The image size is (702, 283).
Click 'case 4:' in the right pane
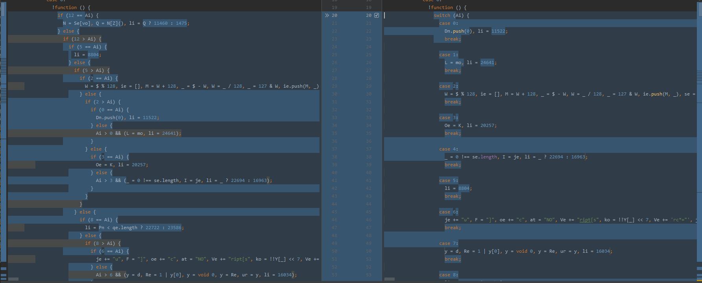click(449, 149)
